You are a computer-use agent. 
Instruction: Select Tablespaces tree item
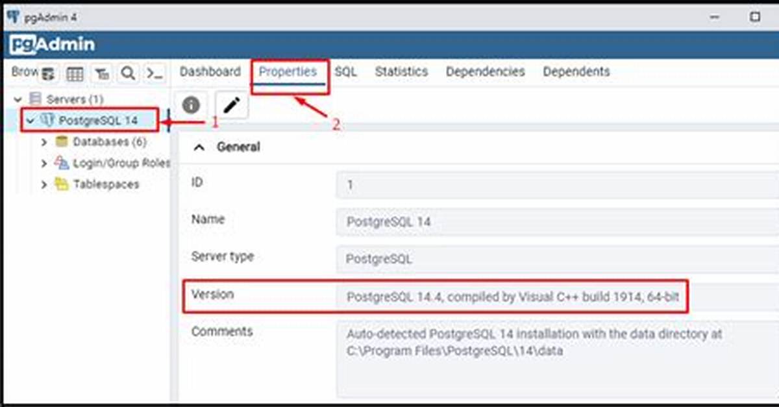[106, 184]
